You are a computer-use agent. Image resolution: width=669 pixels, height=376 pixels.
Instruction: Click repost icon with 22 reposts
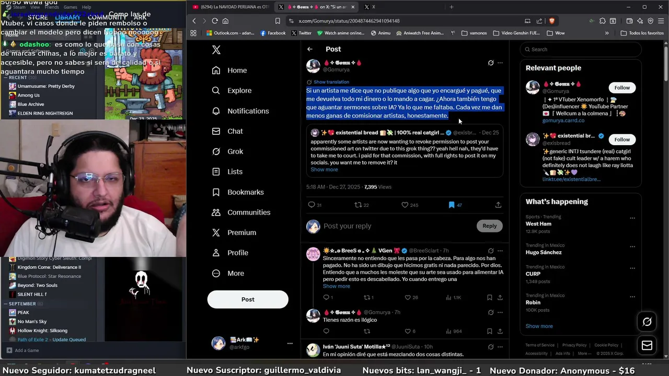pos(359,205)
